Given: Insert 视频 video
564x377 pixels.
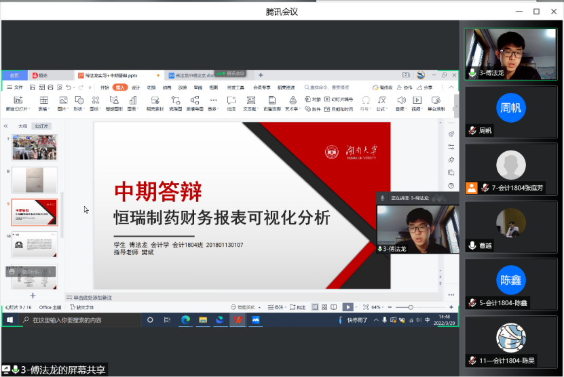Looking at the screenshot, I should (x=417, y=100).
